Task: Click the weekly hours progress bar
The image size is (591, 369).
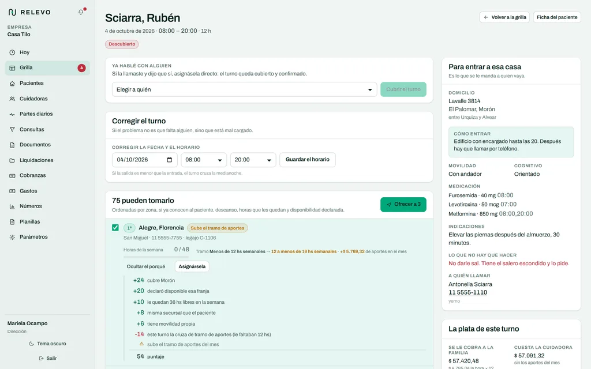Action: click(156, 257)
